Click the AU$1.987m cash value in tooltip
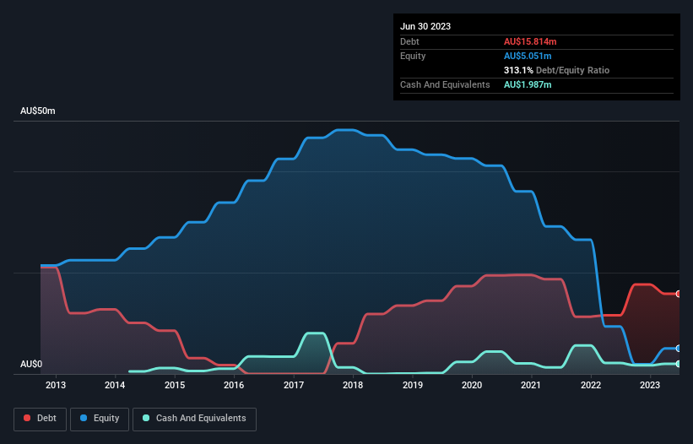The height and width of the screenshot is (444, 693). [528, 85]
